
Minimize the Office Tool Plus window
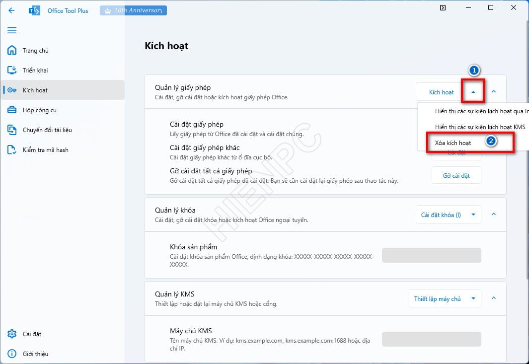point(468,8)
